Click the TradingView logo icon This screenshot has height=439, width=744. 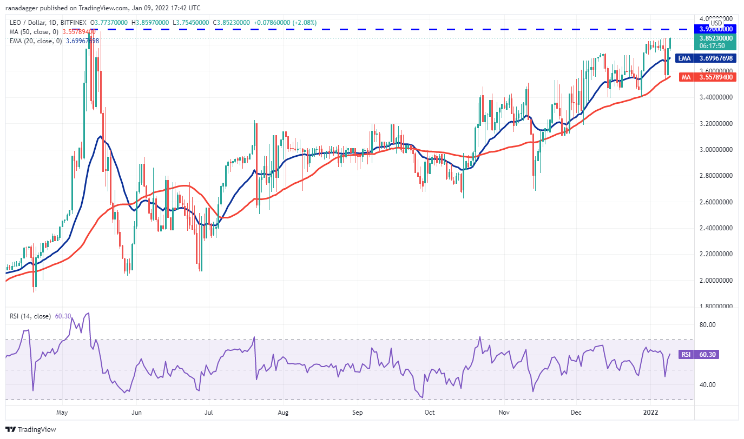[11, 429]
